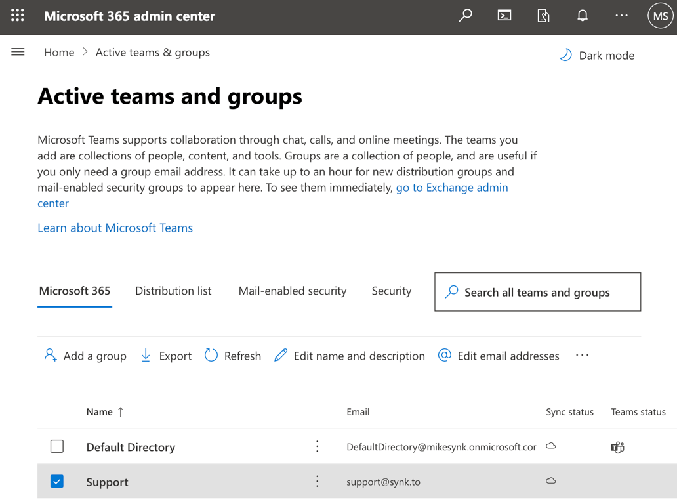
Task: Select the Microsoft 365 tab
Action: pos(75,291)
